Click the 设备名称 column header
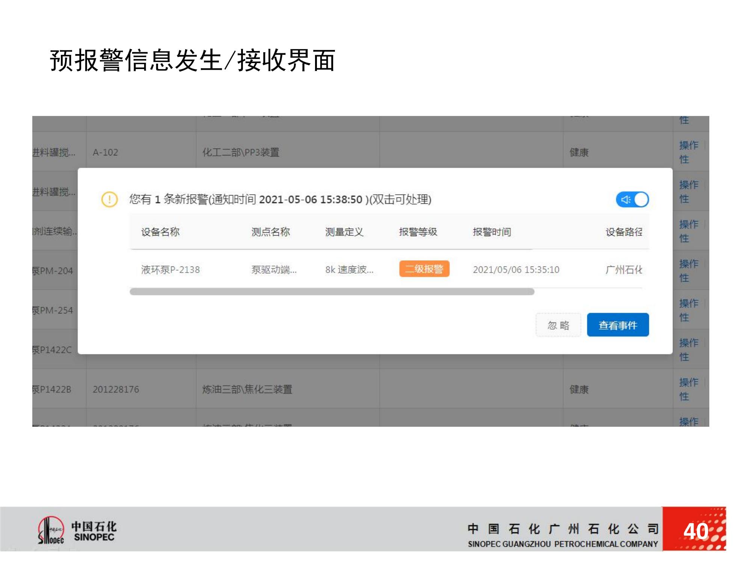Screen dimensions: 751x563 pyautogui.click(x=160, y=232)
